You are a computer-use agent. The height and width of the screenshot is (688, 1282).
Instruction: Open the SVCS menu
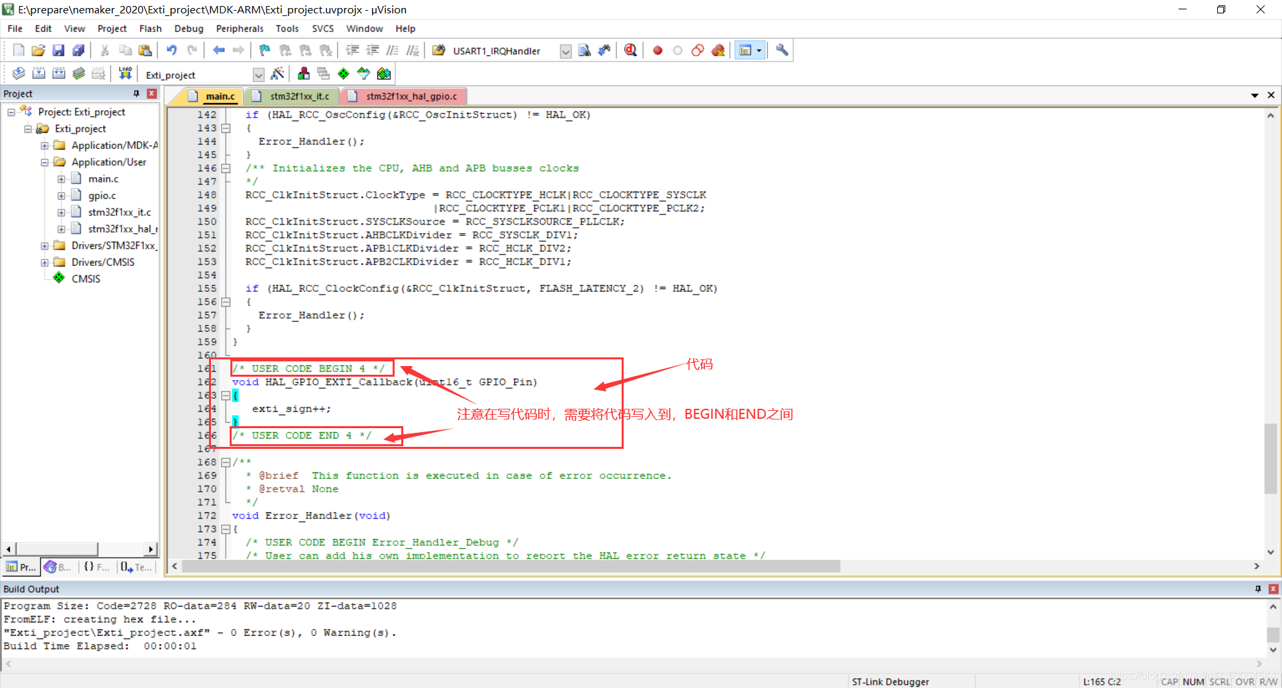coord(323,29)
